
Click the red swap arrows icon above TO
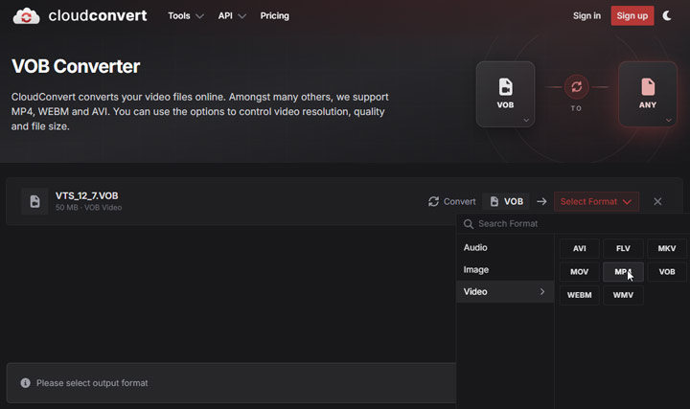pos(577,87)
